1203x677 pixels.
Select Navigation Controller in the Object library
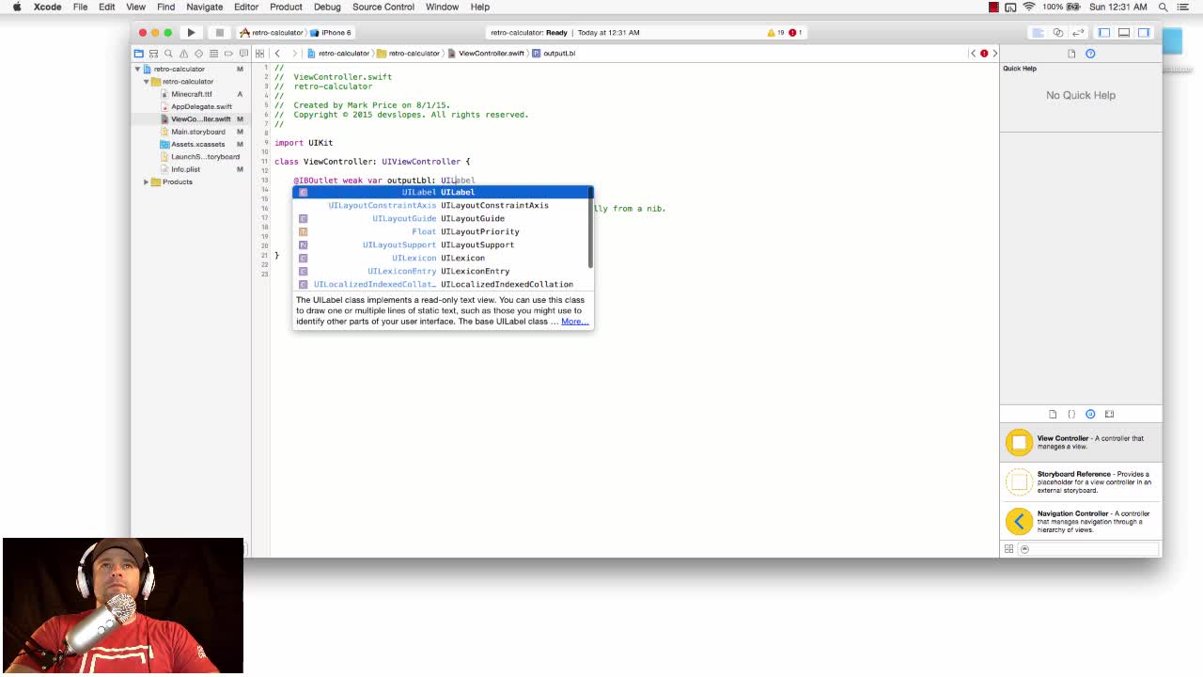click(x=1081, y=521)
